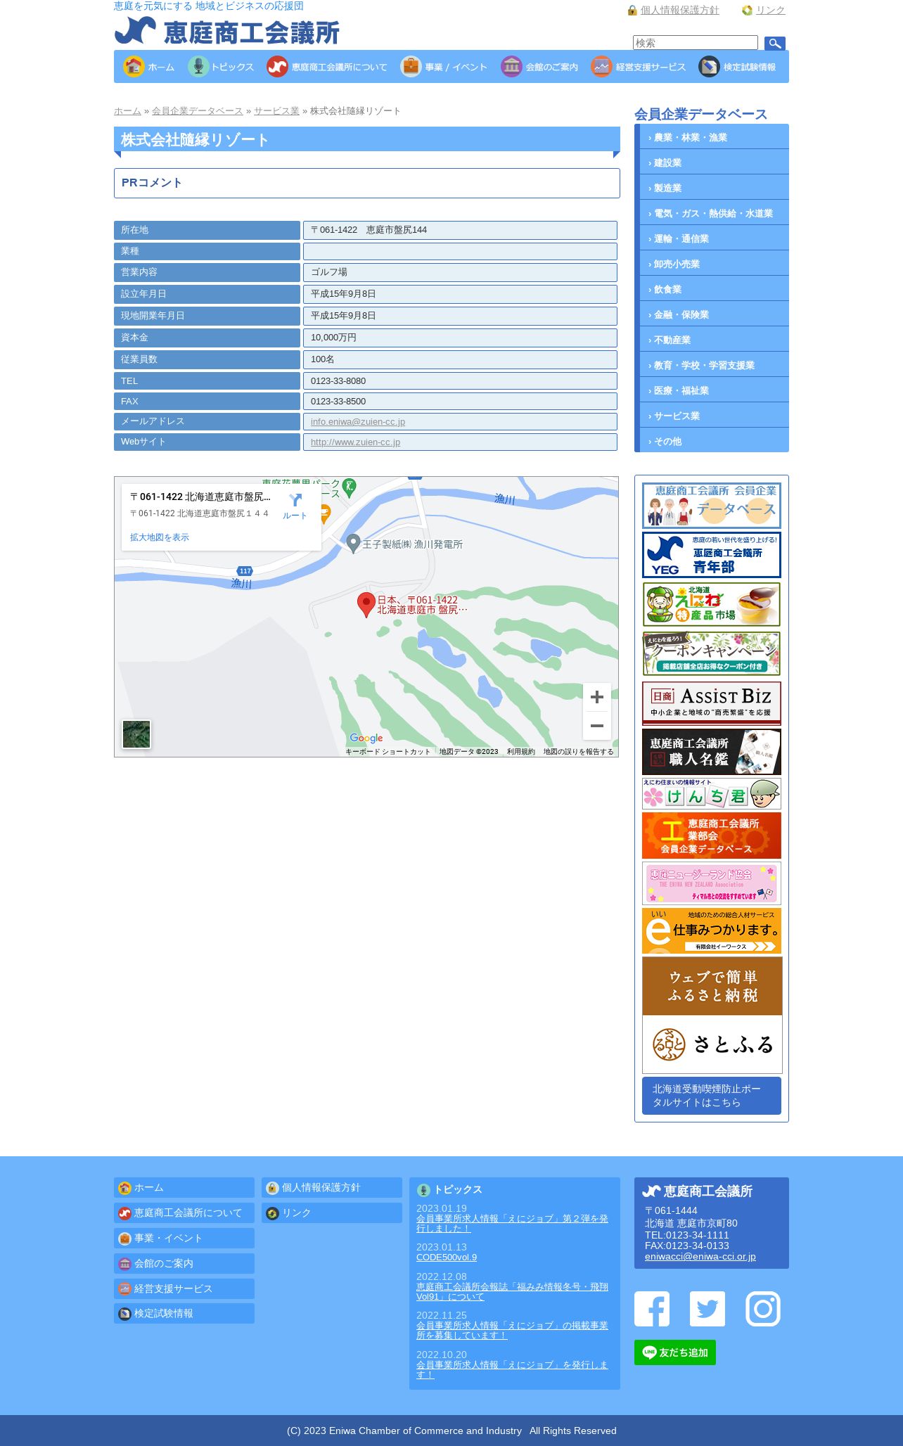Click 地図の誤りを報告する on map
903x1446 pixels.
coord(578,752)
